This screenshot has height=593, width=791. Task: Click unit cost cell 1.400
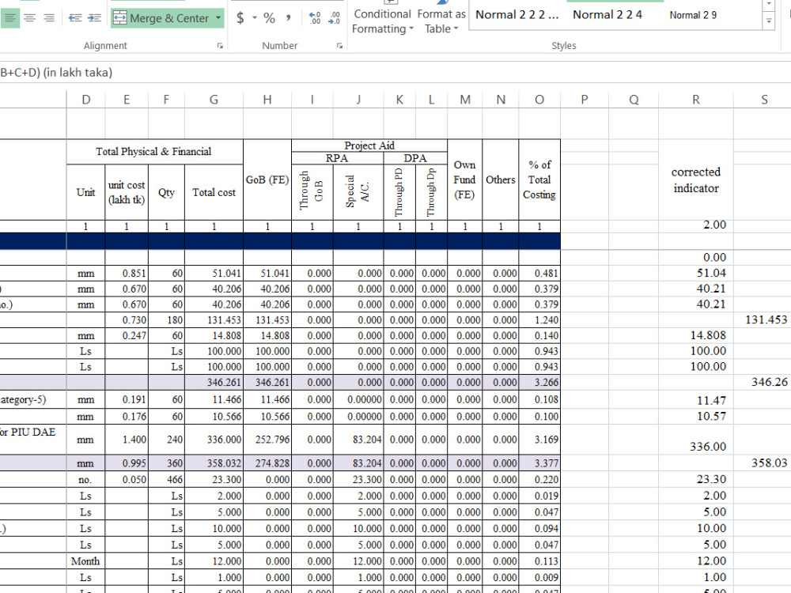pos(127,439)
